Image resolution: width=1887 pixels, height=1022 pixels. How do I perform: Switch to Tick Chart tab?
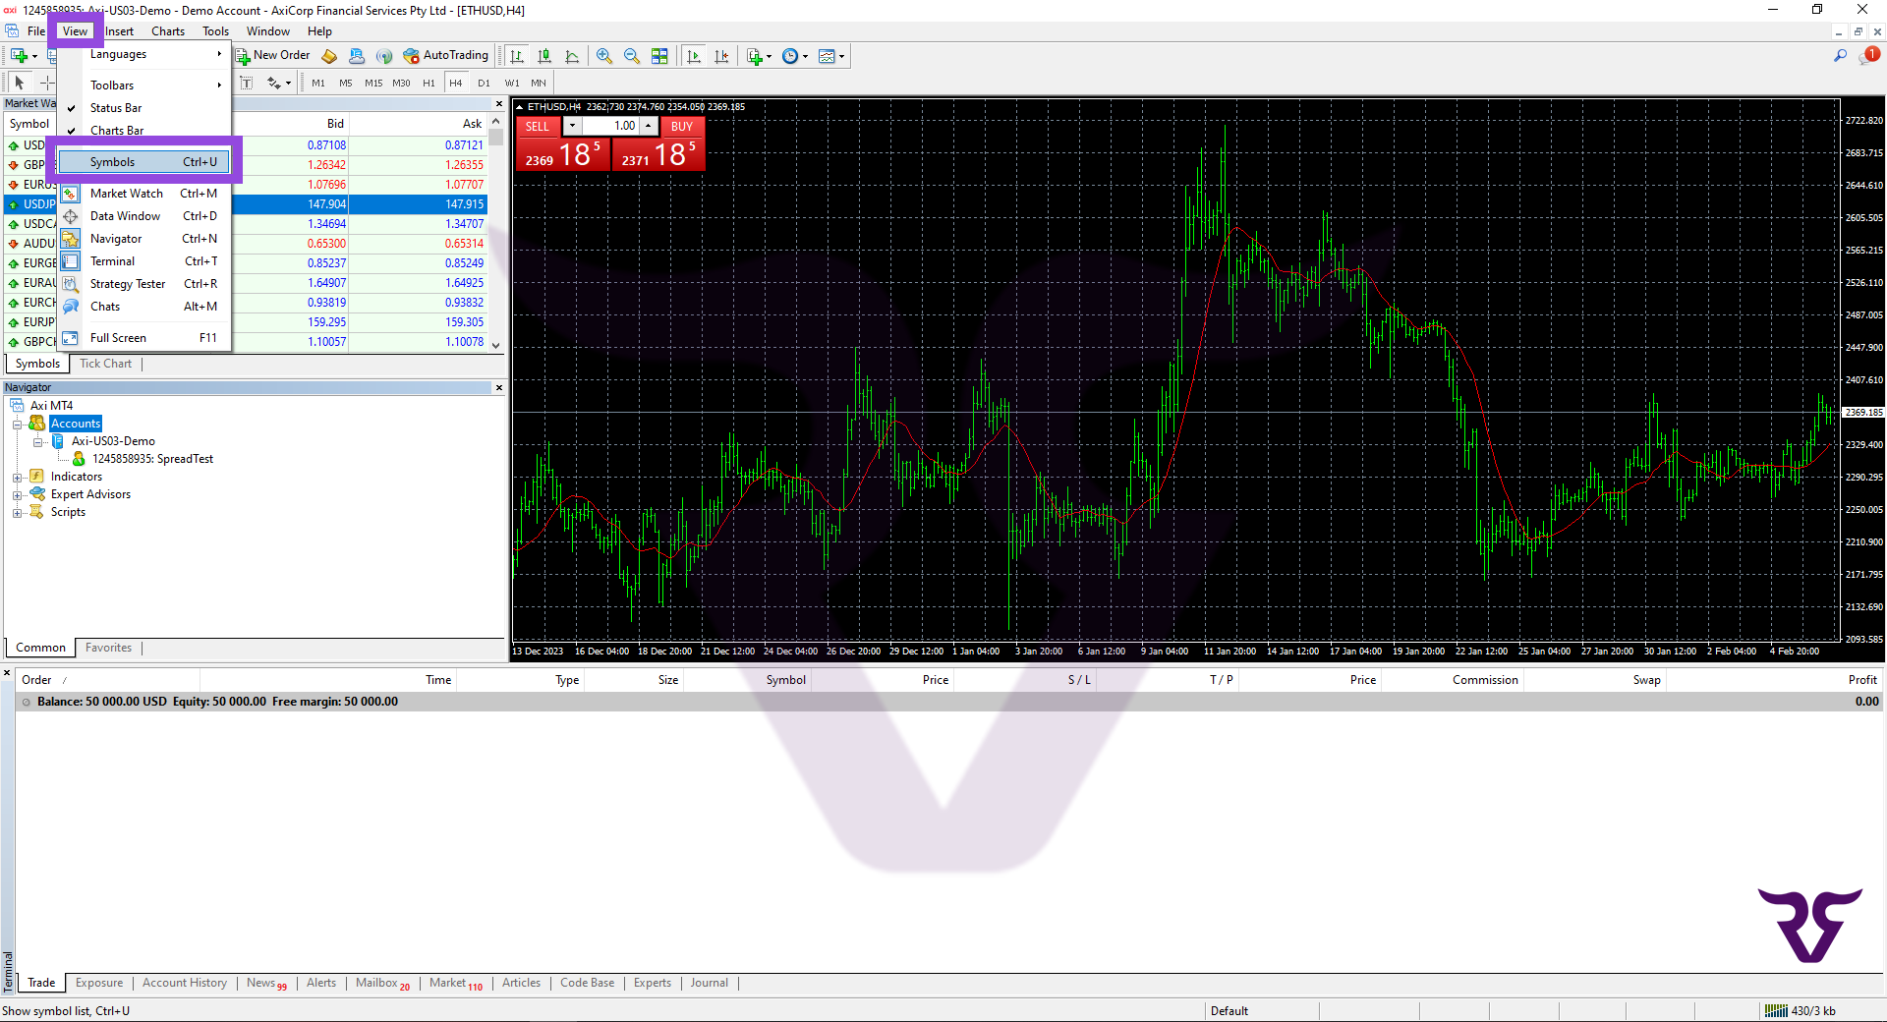(x=105, y=364)
